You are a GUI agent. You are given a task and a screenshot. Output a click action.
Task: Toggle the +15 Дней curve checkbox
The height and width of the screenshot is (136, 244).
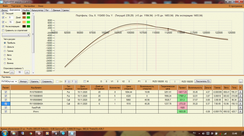click(x=3, y=22)
